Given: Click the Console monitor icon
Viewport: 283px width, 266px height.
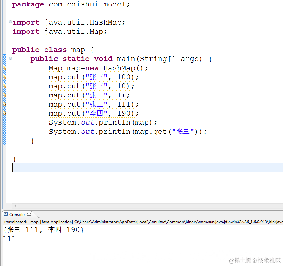Looking at the screenshot, I should click(6, 214).
